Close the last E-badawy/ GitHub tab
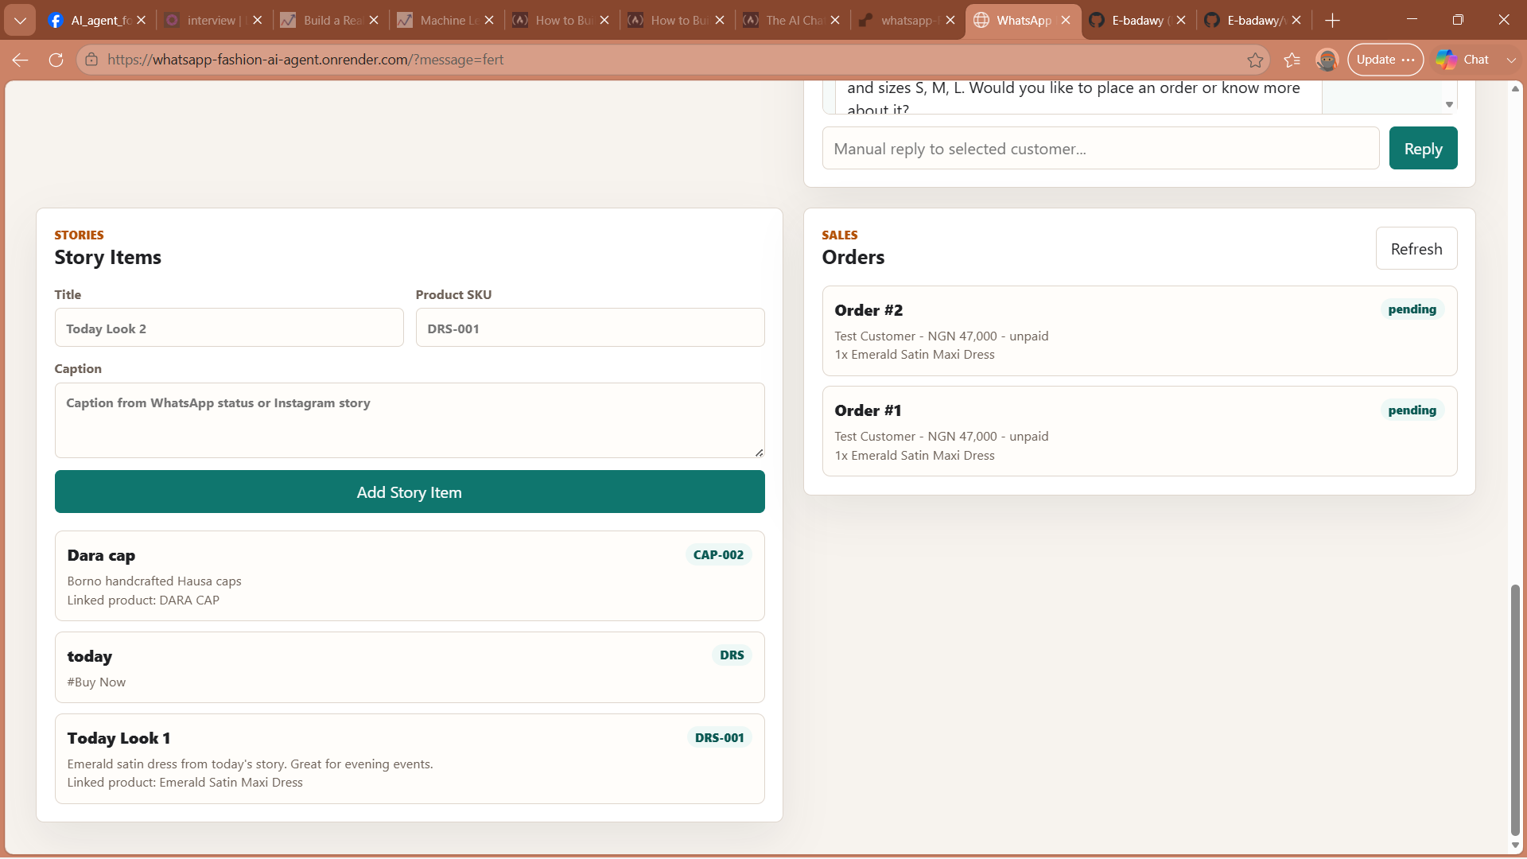Screen dimensions: 1527x859 click(1296, 20)
